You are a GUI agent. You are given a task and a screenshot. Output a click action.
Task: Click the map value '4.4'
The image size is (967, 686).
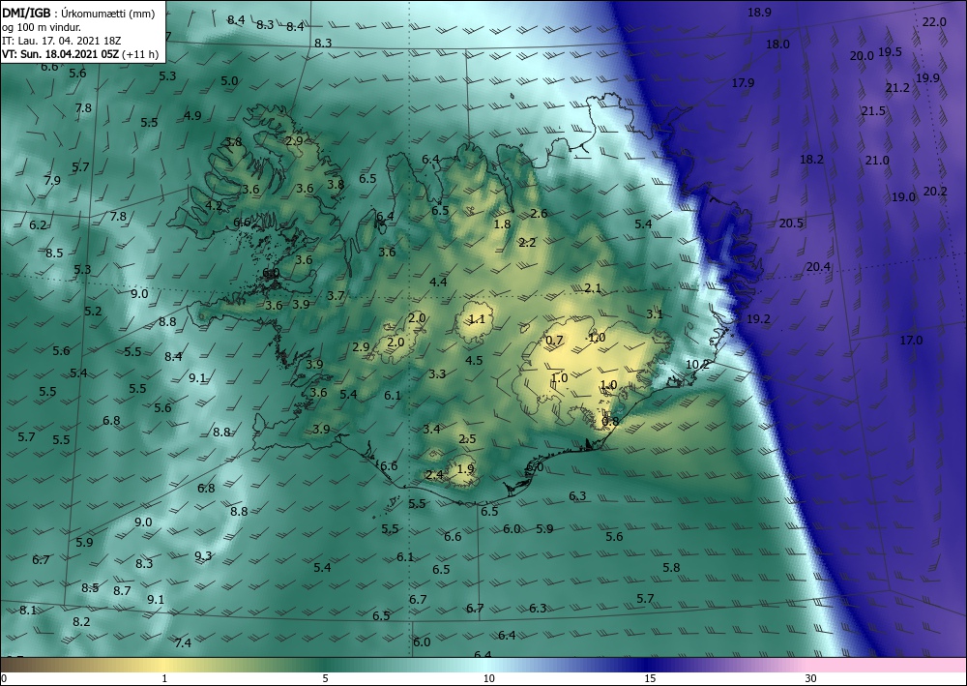(x=438, y=282)
